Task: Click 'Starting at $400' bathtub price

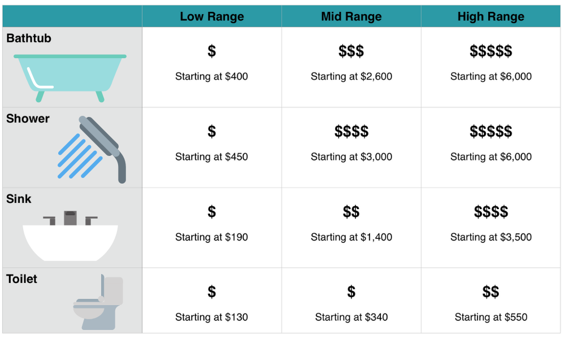Action: [211, 76]
